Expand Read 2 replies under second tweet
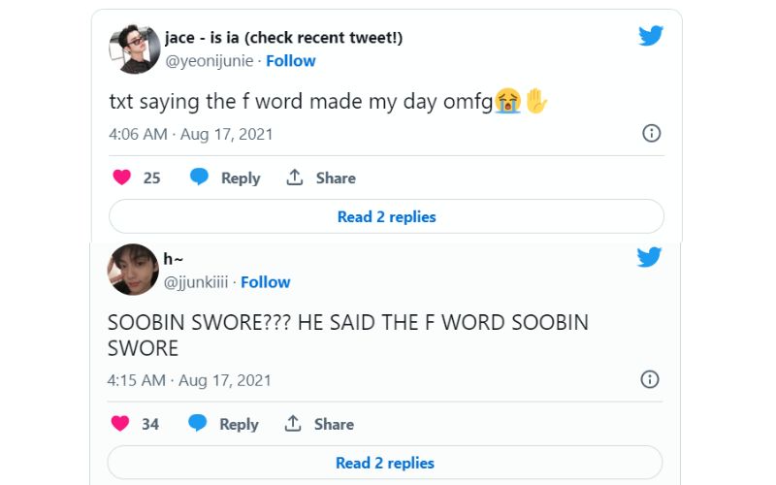 385,463
